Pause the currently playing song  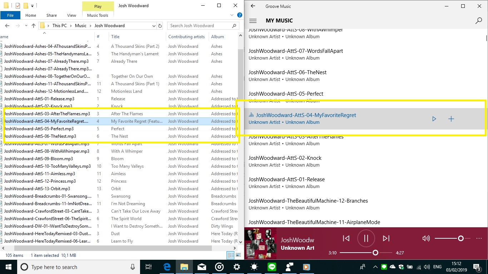(366, 238)
